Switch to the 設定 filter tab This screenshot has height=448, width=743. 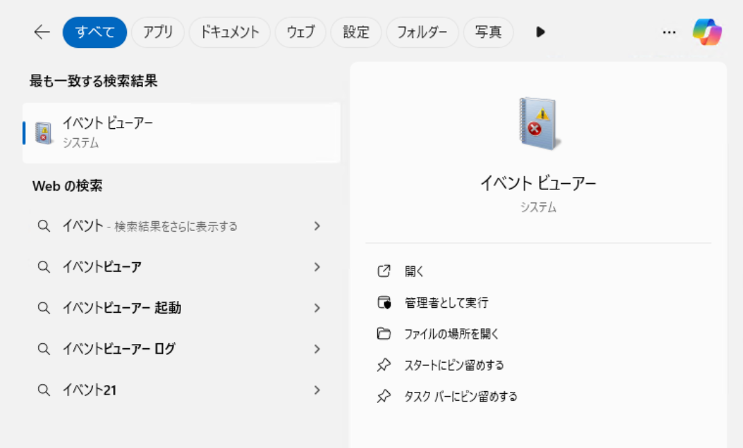tap(355, 33)
